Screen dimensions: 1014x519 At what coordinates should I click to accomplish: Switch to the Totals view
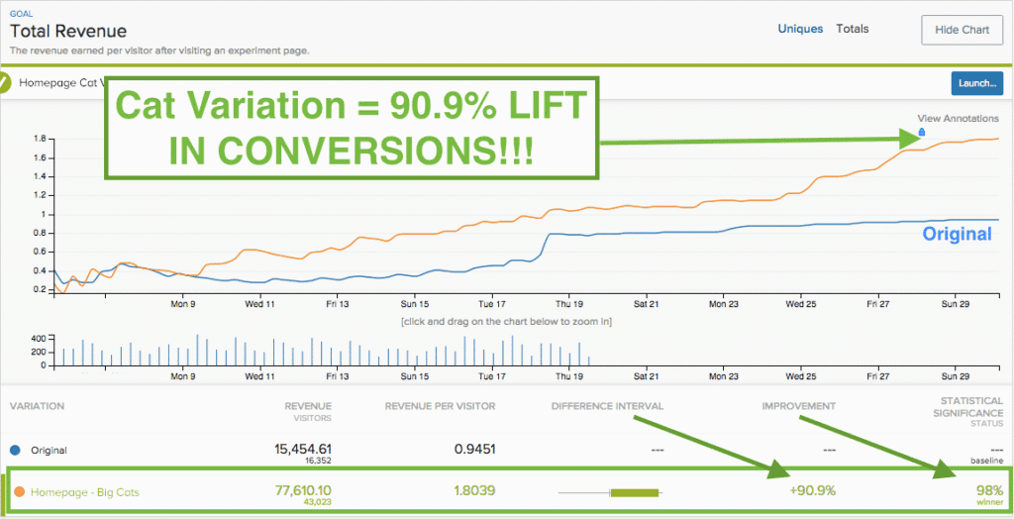click(x=853, y=29)
